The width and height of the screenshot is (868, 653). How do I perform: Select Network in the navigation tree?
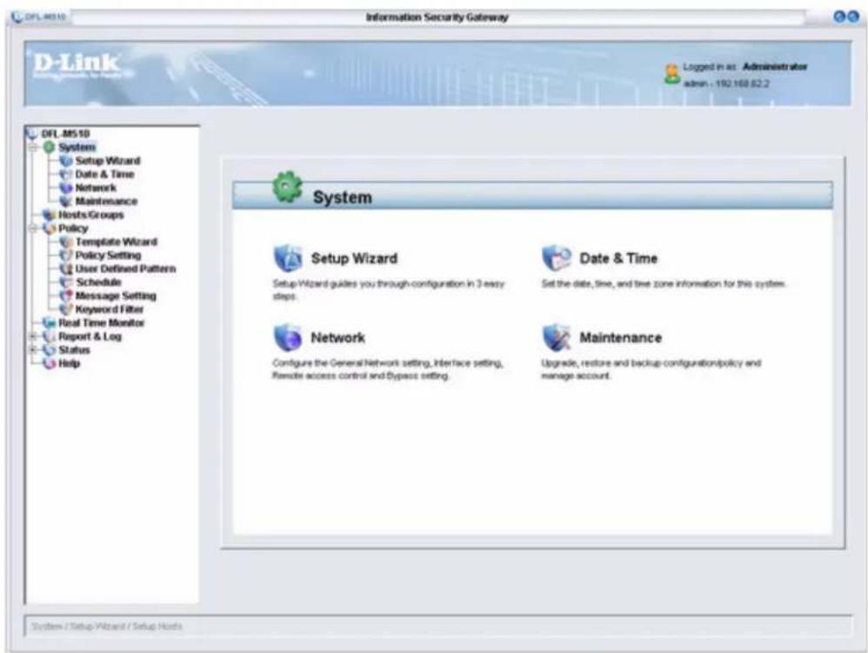tap(96, 188)
